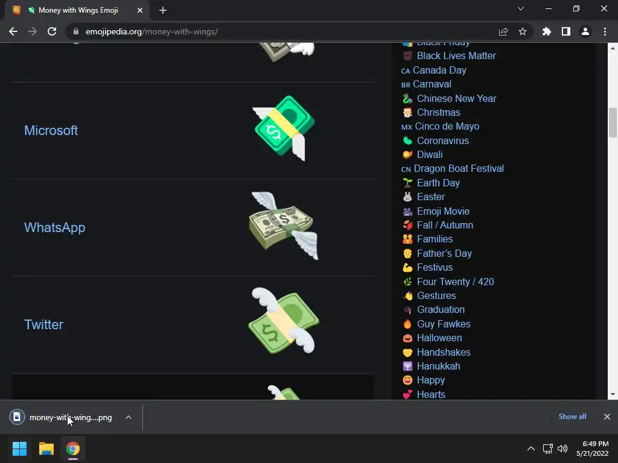618x463 pixels.
Task: Click the Microsoft money with wings emoji image
Action: [x=284, y=128]
